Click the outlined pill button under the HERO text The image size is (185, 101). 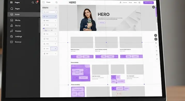coord(102,23)
